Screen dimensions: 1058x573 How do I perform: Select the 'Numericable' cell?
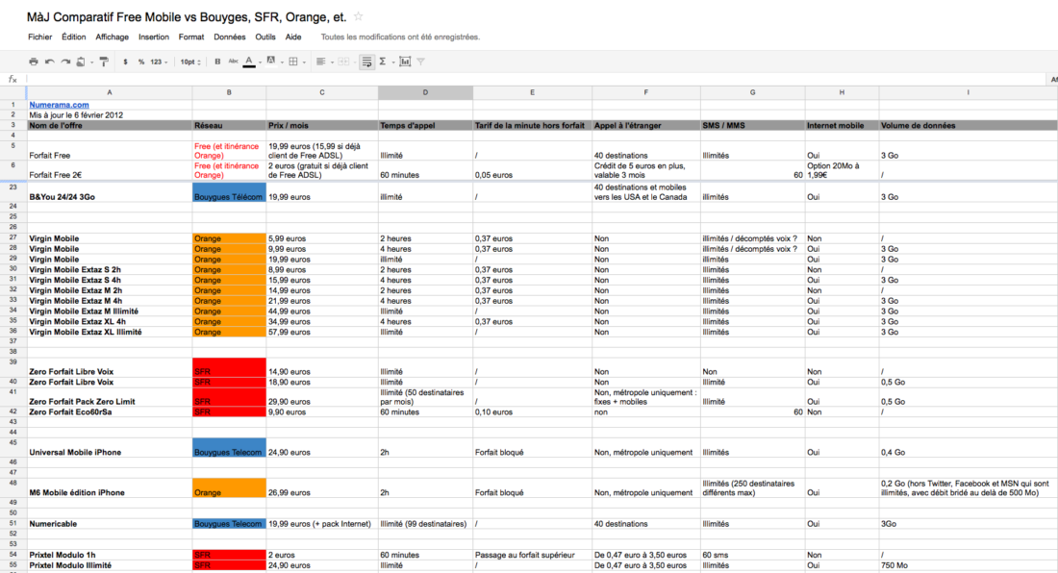click(x=110, y=524)
